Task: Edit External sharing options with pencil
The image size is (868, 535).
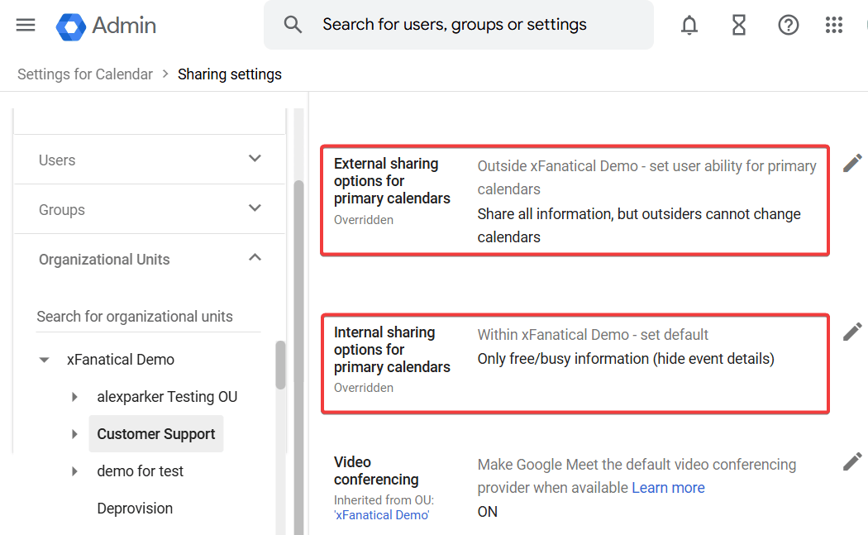Action: point(852,164)
